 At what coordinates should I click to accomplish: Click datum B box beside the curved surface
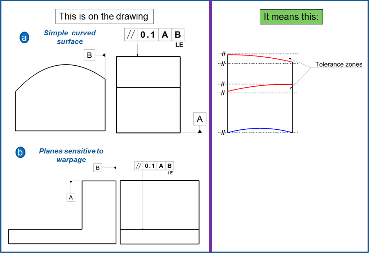(90, 55)
